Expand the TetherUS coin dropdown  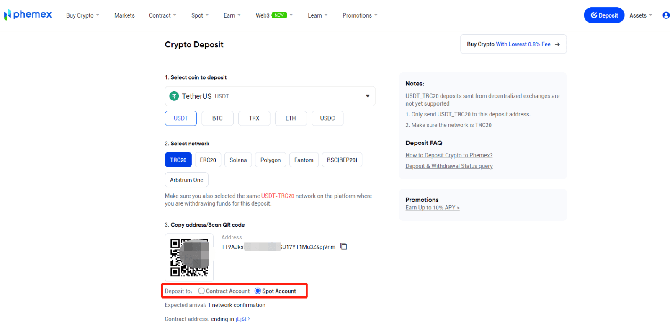pos(367,96)
